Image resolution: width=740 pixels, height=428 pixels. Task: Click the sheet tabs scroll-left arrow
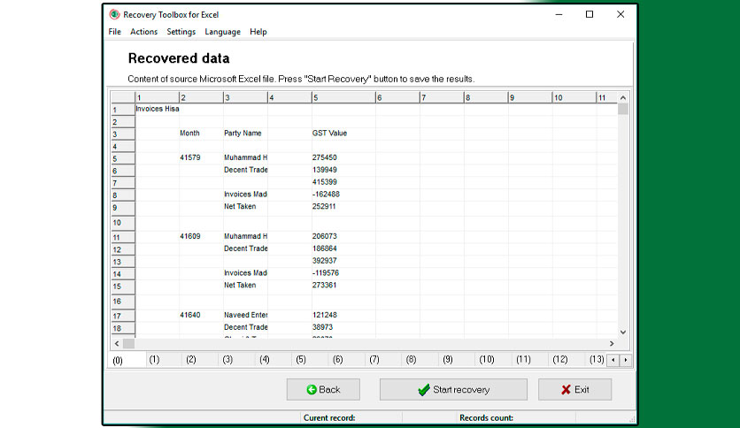click(x=613, y=360)
